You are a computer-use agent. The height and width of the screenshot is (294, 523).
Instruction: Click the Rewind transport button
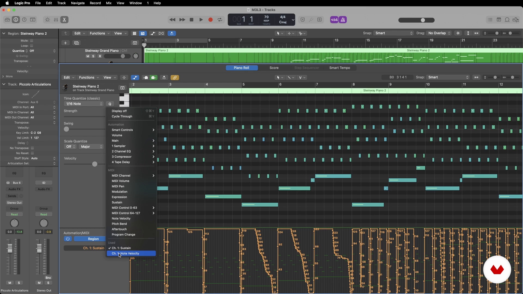coord(172,20)
